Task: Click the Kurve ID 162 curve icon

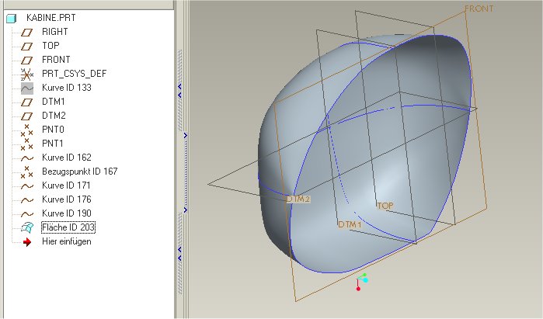Action: pyautogui.click(x=27, y=158)
